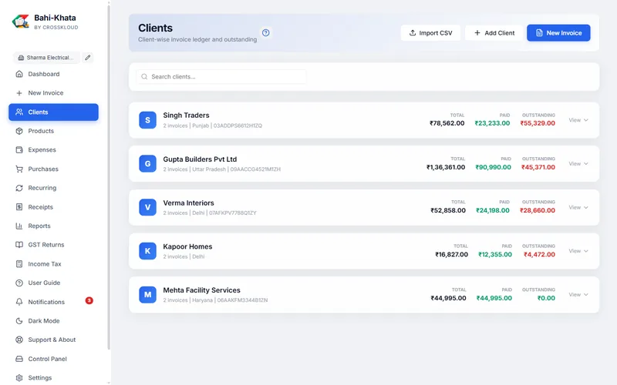Viewport: 617px width, 385px height.
Task: Click the red notification count badge
Action: 89,300
